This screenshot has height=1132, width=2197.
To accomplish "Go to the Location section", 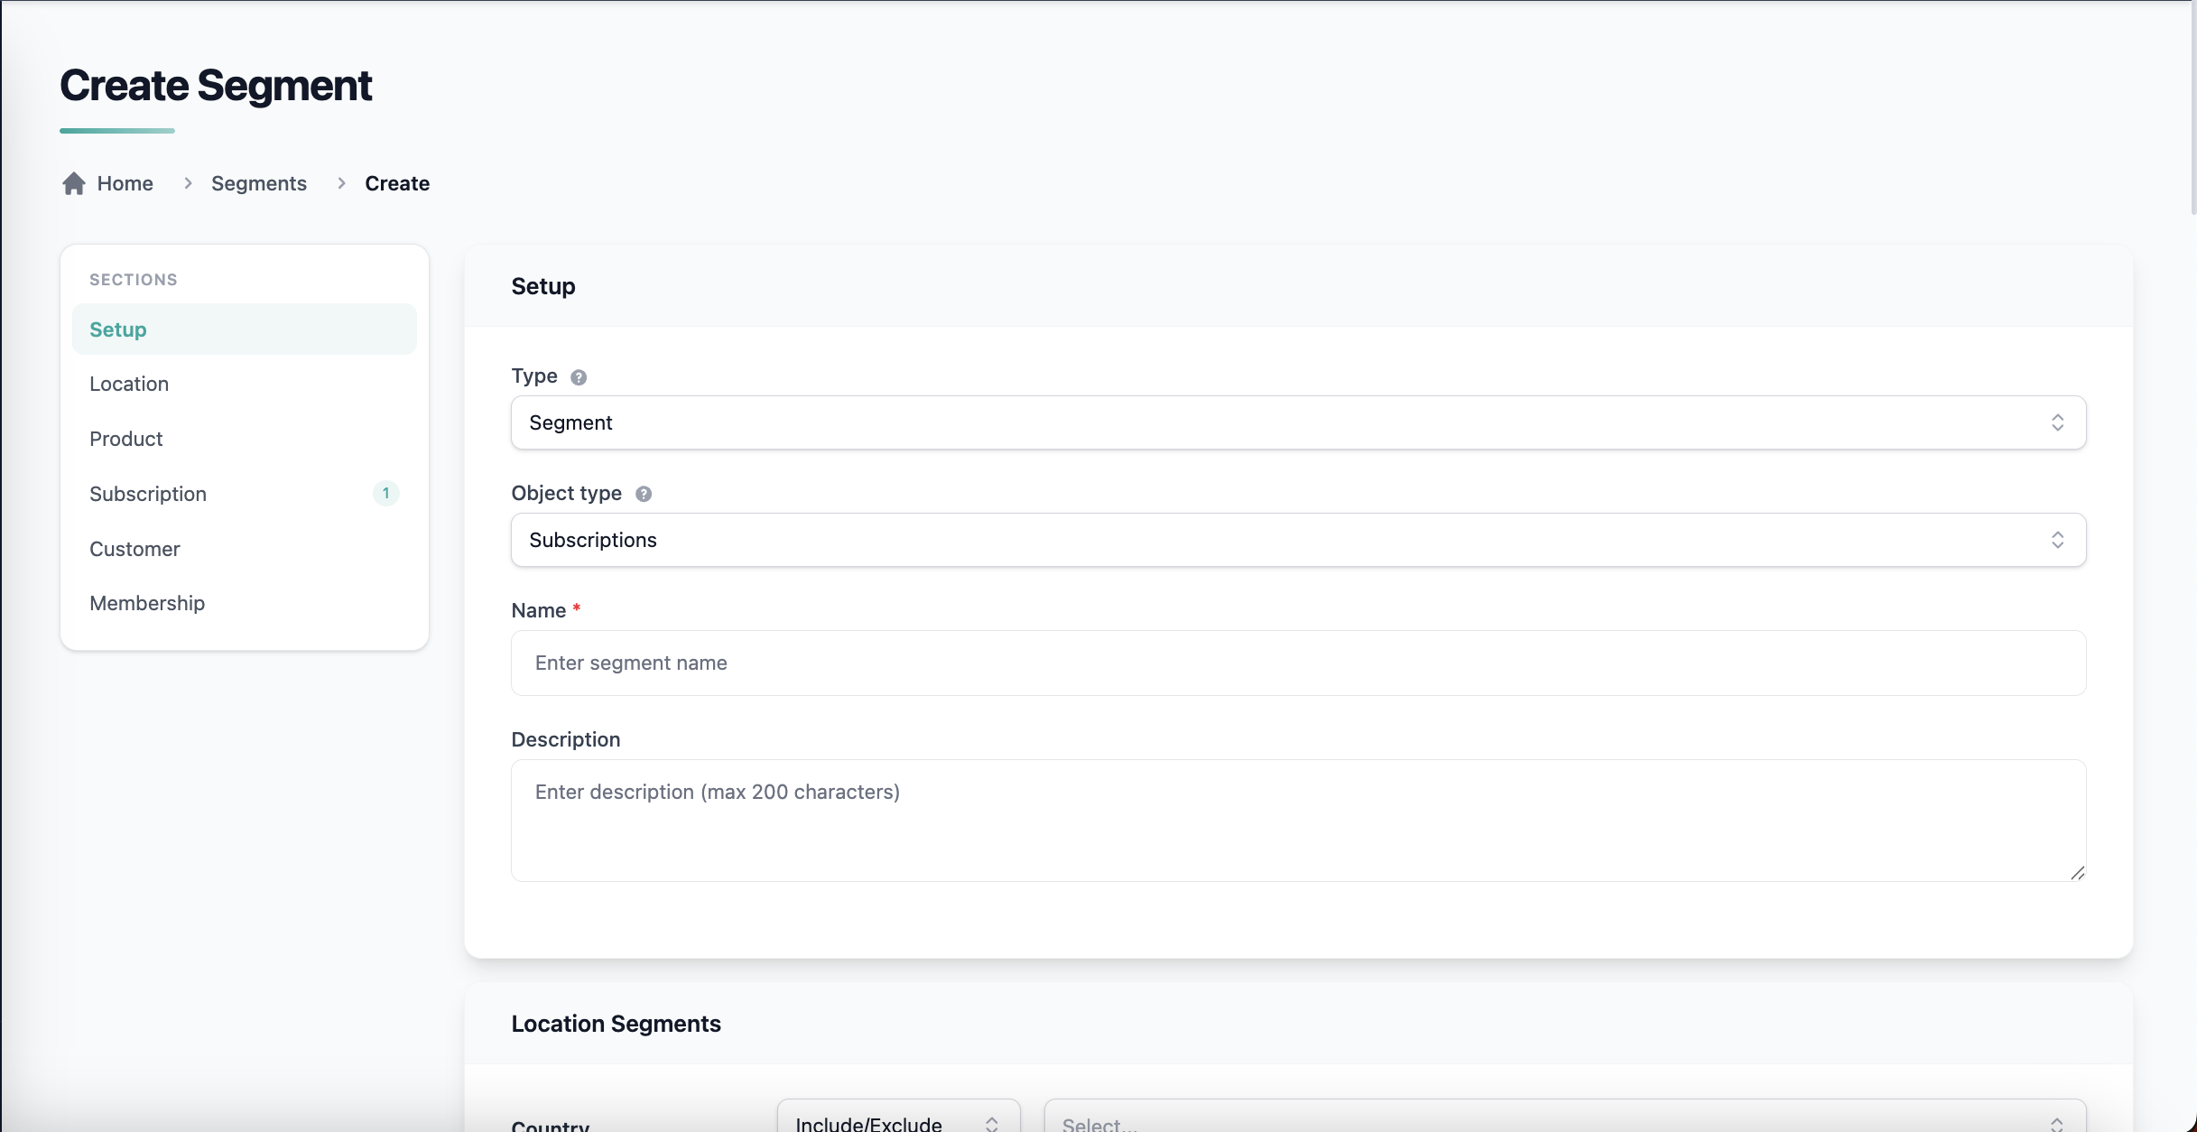I will (129, 384).
